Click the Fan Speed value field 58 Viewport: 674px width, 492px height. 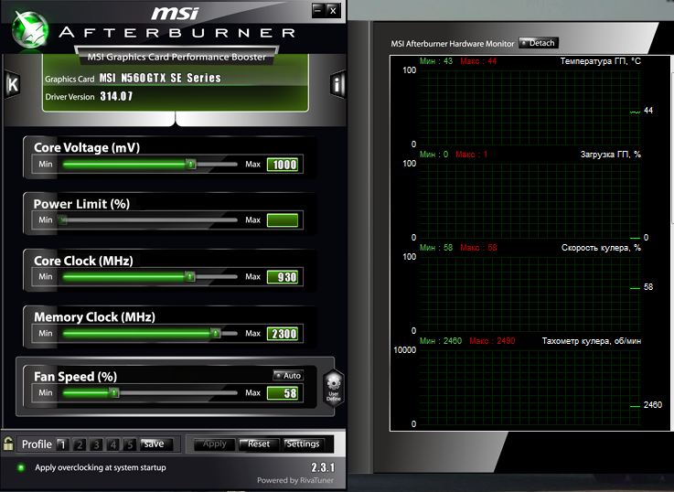283,393
